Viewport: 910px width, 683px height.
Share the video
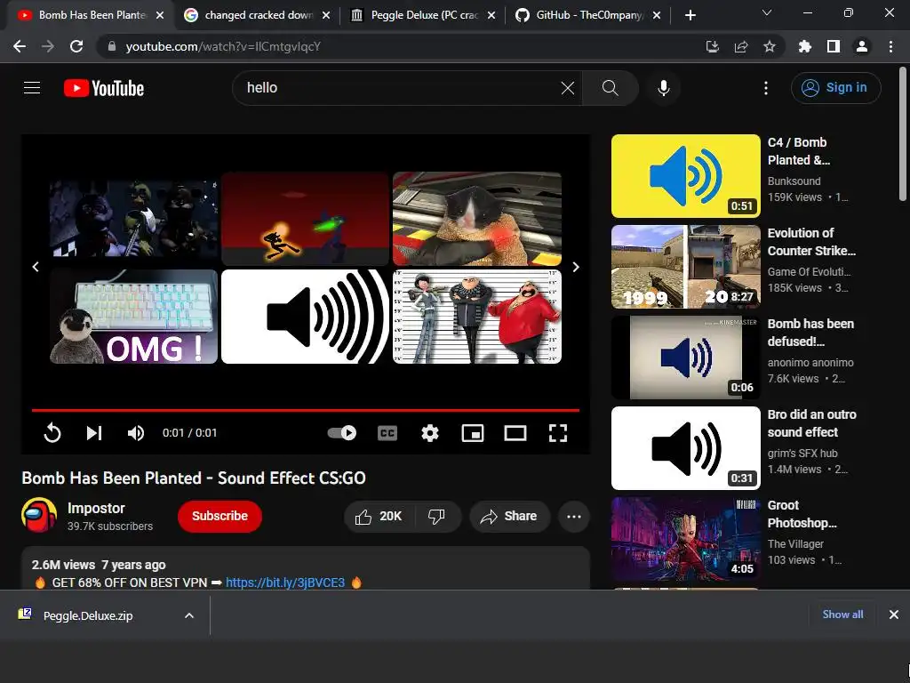[509, 517]
